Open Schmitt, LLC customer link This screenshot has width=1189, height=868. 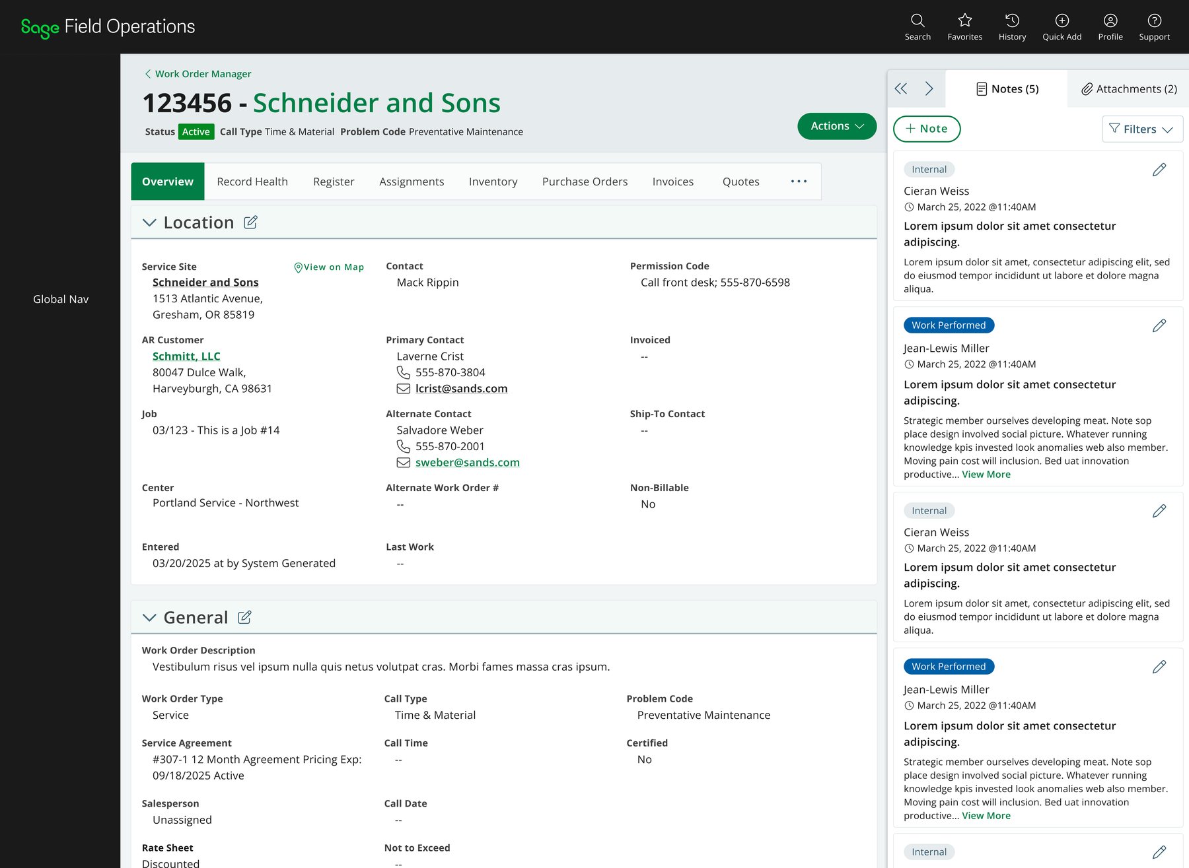tap(186, 356)
